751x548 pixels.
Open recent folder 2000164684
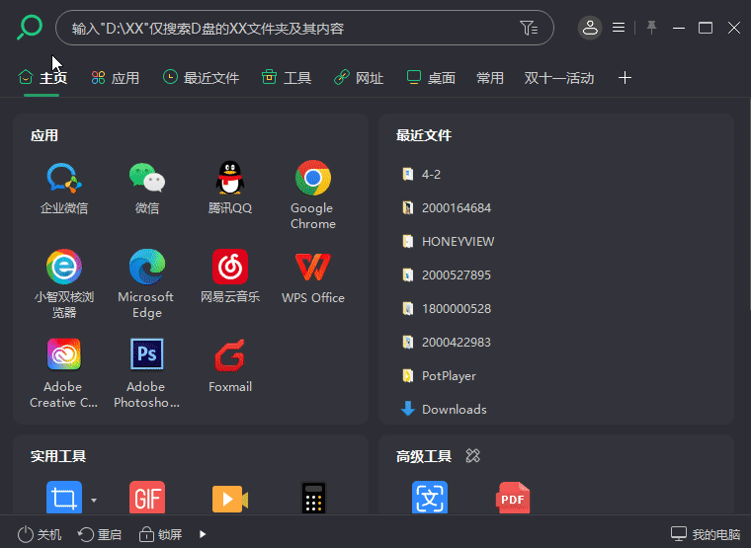(447, 207)
